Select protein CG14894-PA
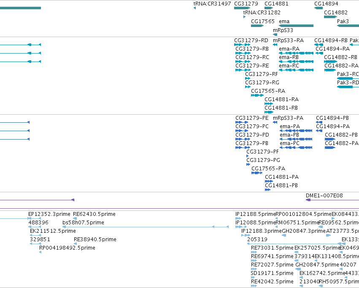This screenshot has height=288, width=359. (x=333, y=127)
